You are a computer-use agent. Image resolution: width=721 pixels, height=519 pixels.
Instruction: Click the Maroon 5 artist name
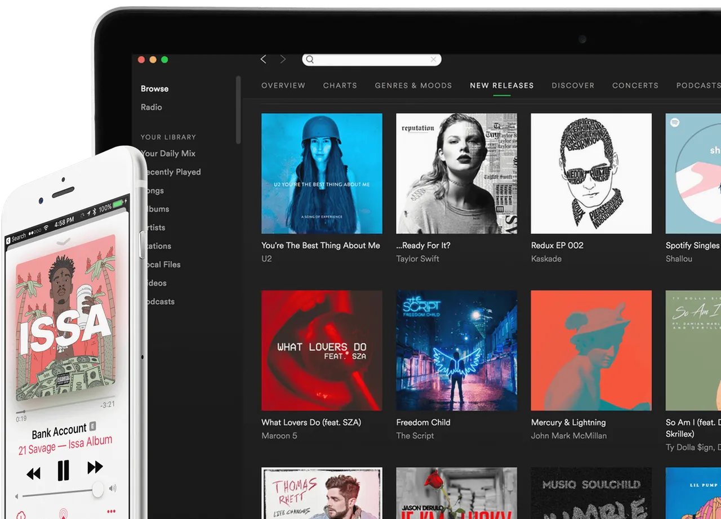point(279,436)
